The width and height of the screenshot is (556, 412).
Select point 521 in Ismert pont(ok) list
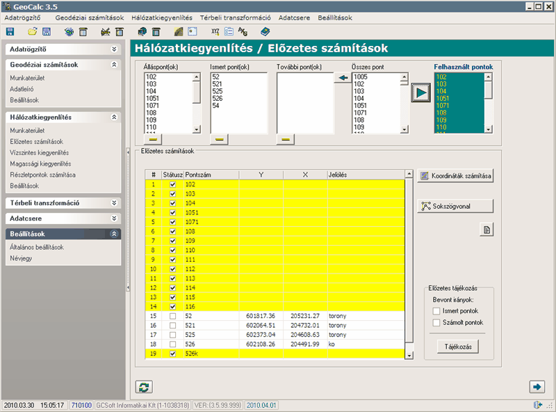click(x=217, y=84)
